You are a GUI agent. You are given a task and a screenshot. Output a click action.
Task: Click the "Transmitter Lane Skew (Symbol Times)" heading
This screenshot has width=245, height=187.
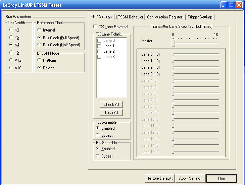pyautogui.click(x=182, y=26)
